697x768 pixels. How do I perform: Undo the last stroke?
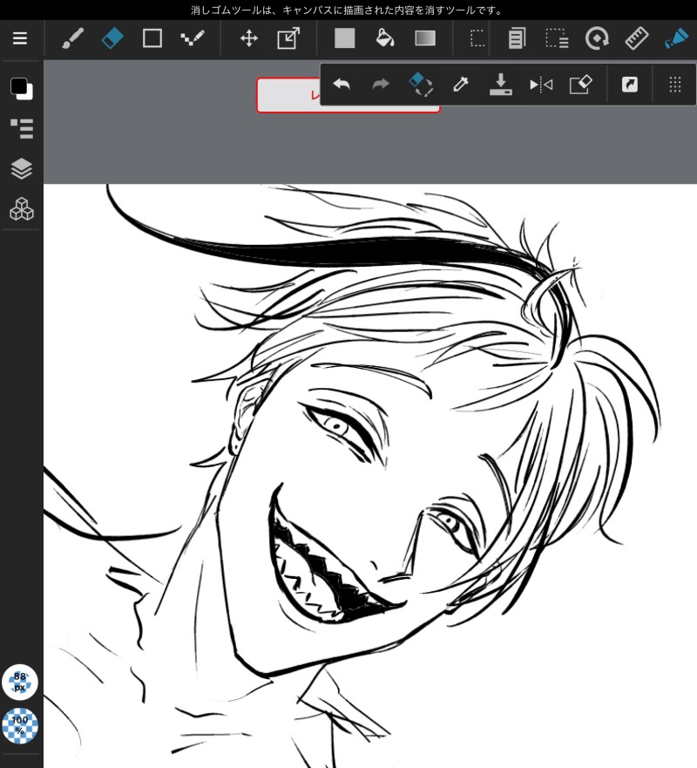pyautogui.click(x=342, y=85)
